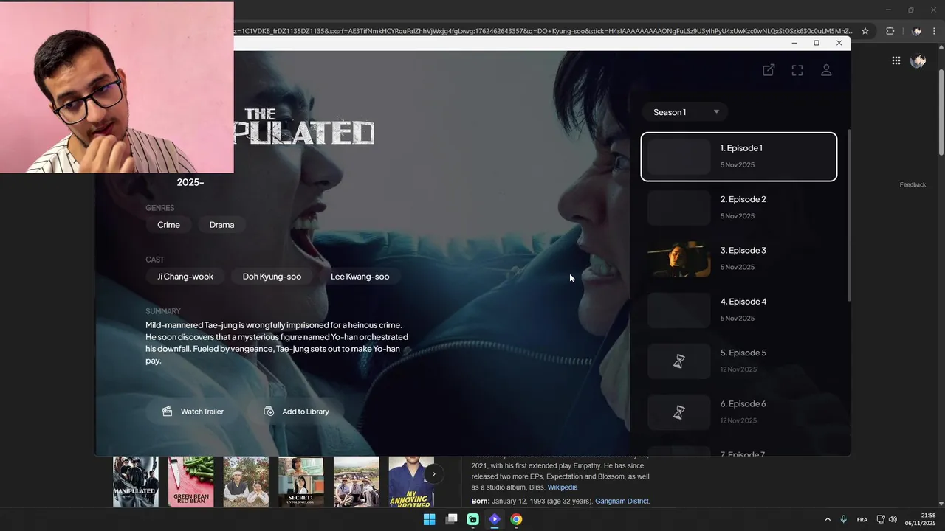Open the Manipulated poster thumbnail

[136, 482]
